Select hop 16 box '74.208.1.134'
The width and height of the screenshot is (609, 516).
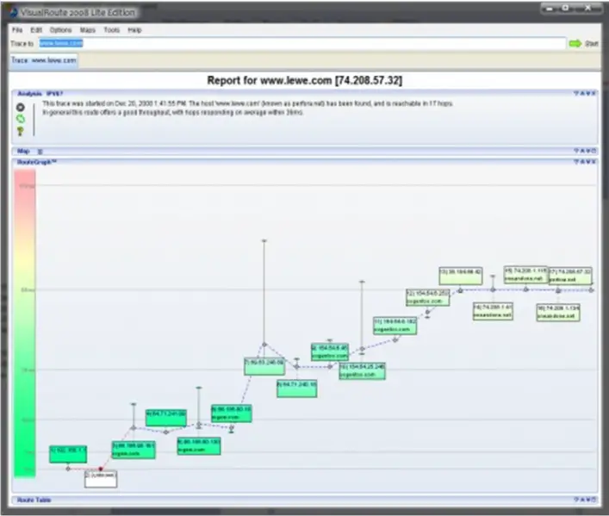pos(558,313)
